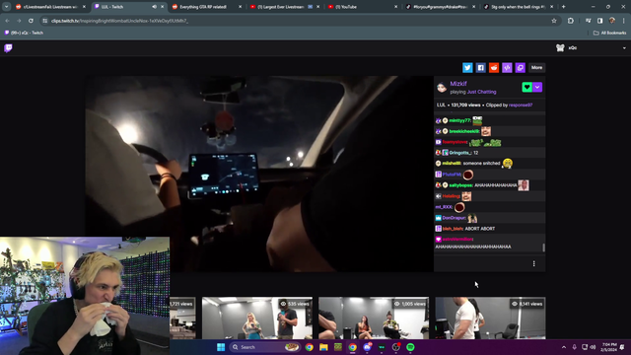Copy the clip embed code
Screen dimensions: 631x355
coord(507,68)
